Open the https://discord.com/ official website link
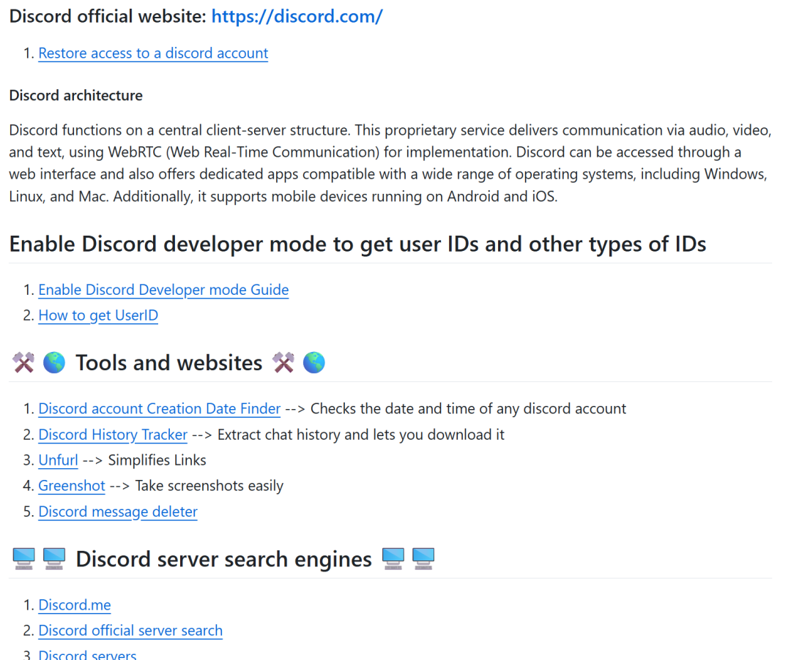Image resolution: width=791 pixels, height=660 pixels. coord(297,17)
